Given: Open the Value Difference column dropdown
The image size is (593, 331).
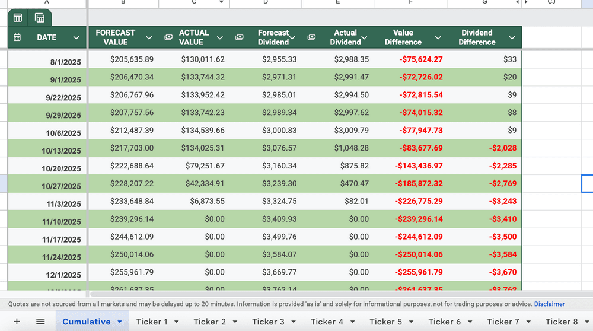Looking at the screenshot, I should click(x=438, y=37).
